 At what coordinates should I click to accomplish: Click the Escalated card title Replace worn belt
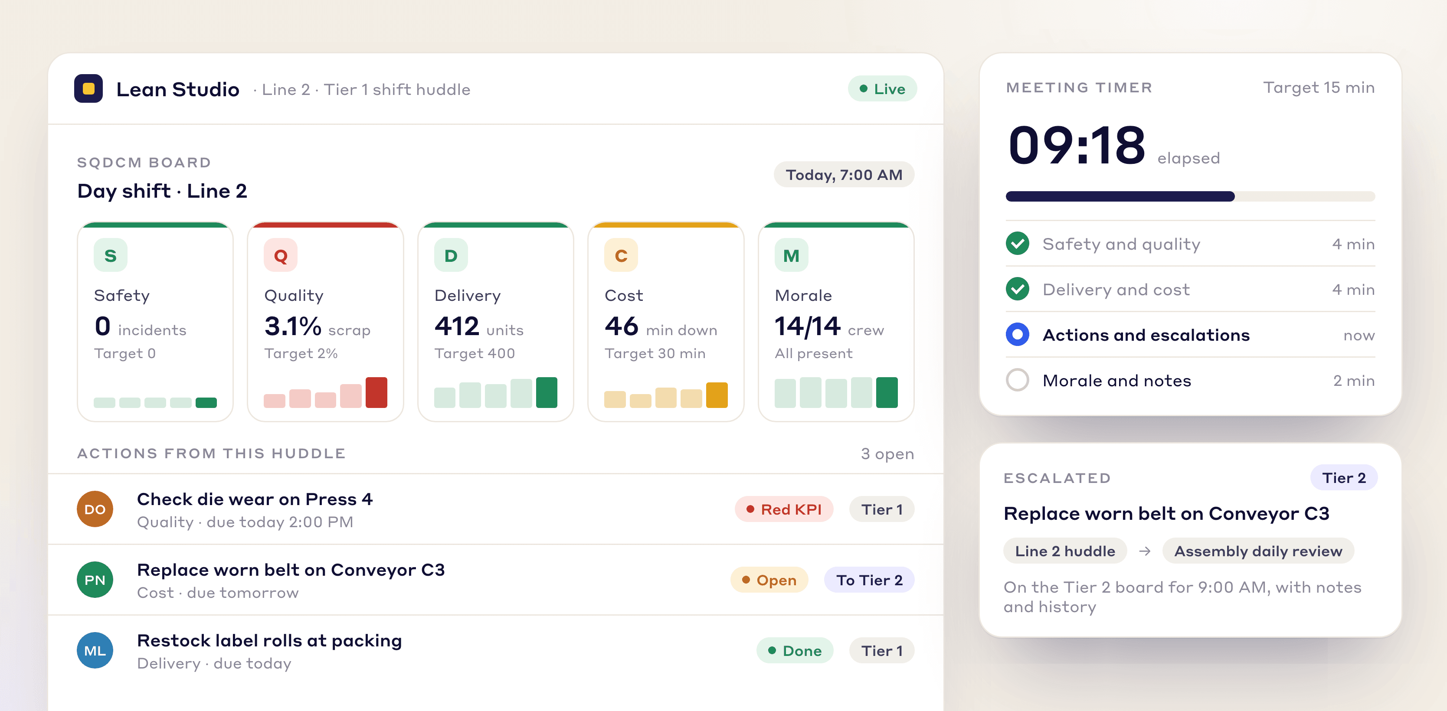point(1167,514)
